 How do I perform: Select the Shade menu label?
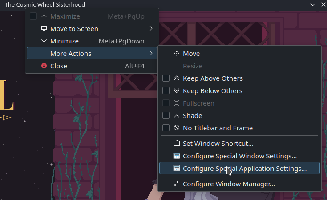tap(192, 116)
